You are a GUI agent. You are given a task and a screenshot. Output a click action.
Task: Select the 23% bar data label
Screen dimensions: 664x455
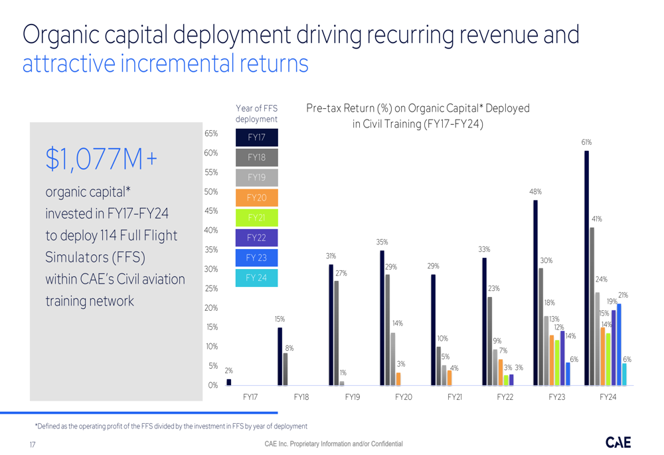pos(494,288)
